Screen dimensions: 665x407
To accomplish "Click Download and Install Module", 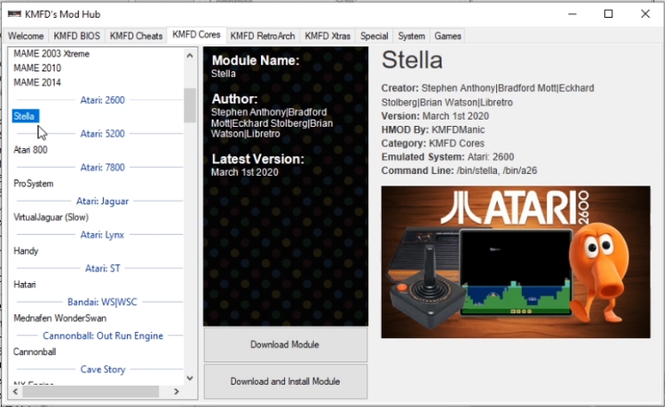I will coord(285,381).
